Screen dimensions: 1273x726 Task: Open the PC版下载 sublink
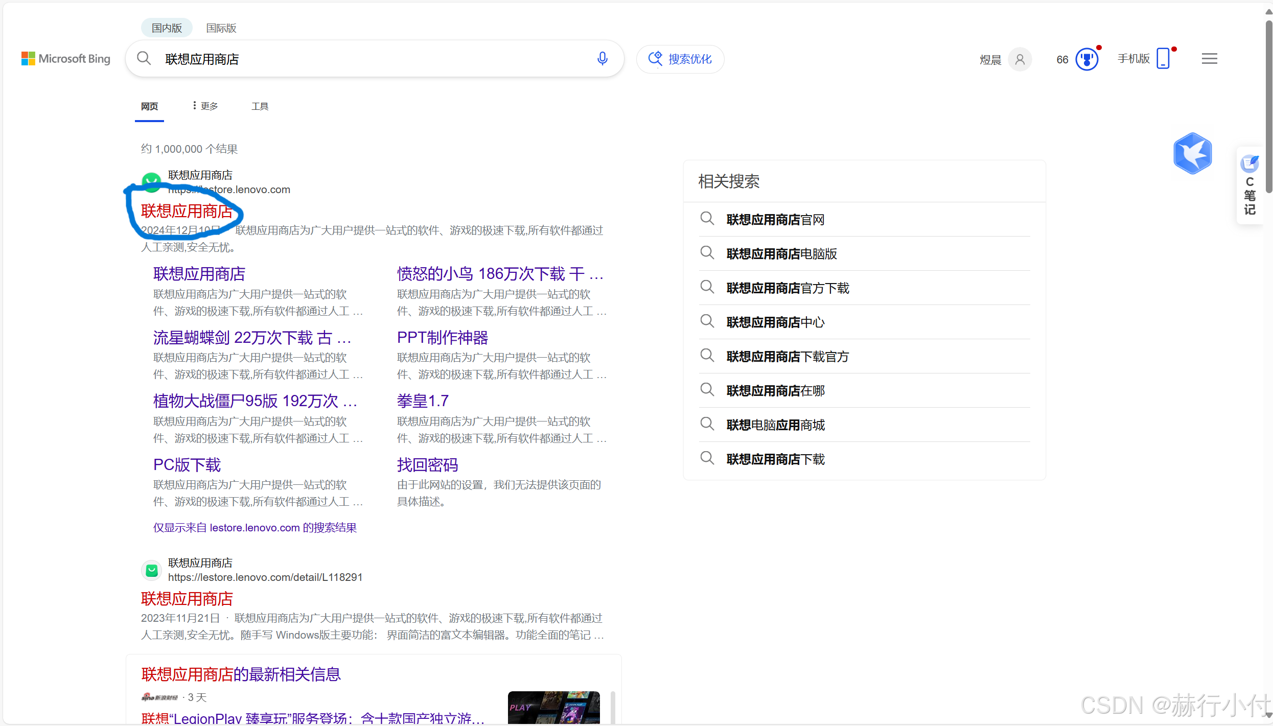coord(187,465)
